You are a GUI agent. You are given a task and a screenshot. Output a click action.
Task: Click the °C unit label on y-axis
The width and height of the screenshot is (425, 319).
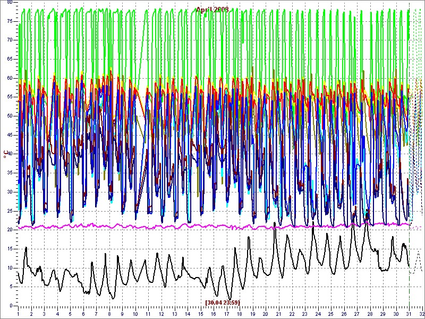(x=5, y=154)
